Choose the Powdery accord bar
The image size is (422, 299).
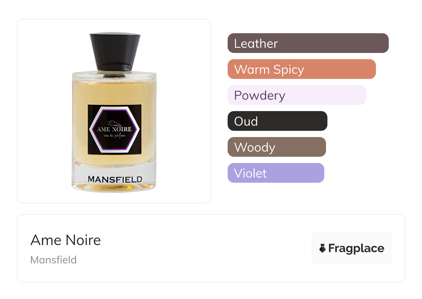click(x=297, y=95)
